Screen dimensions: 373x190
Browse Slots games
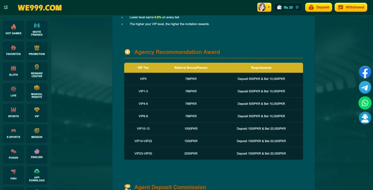pyautogui.click(x=13, y=71)
